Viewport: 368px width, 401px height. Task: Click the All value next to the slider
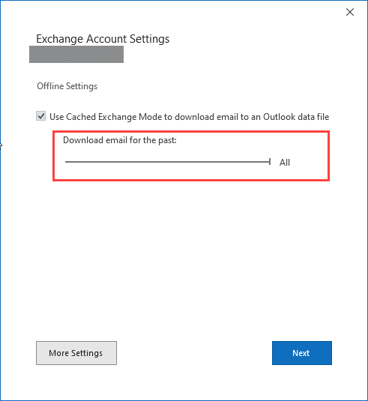285,163
